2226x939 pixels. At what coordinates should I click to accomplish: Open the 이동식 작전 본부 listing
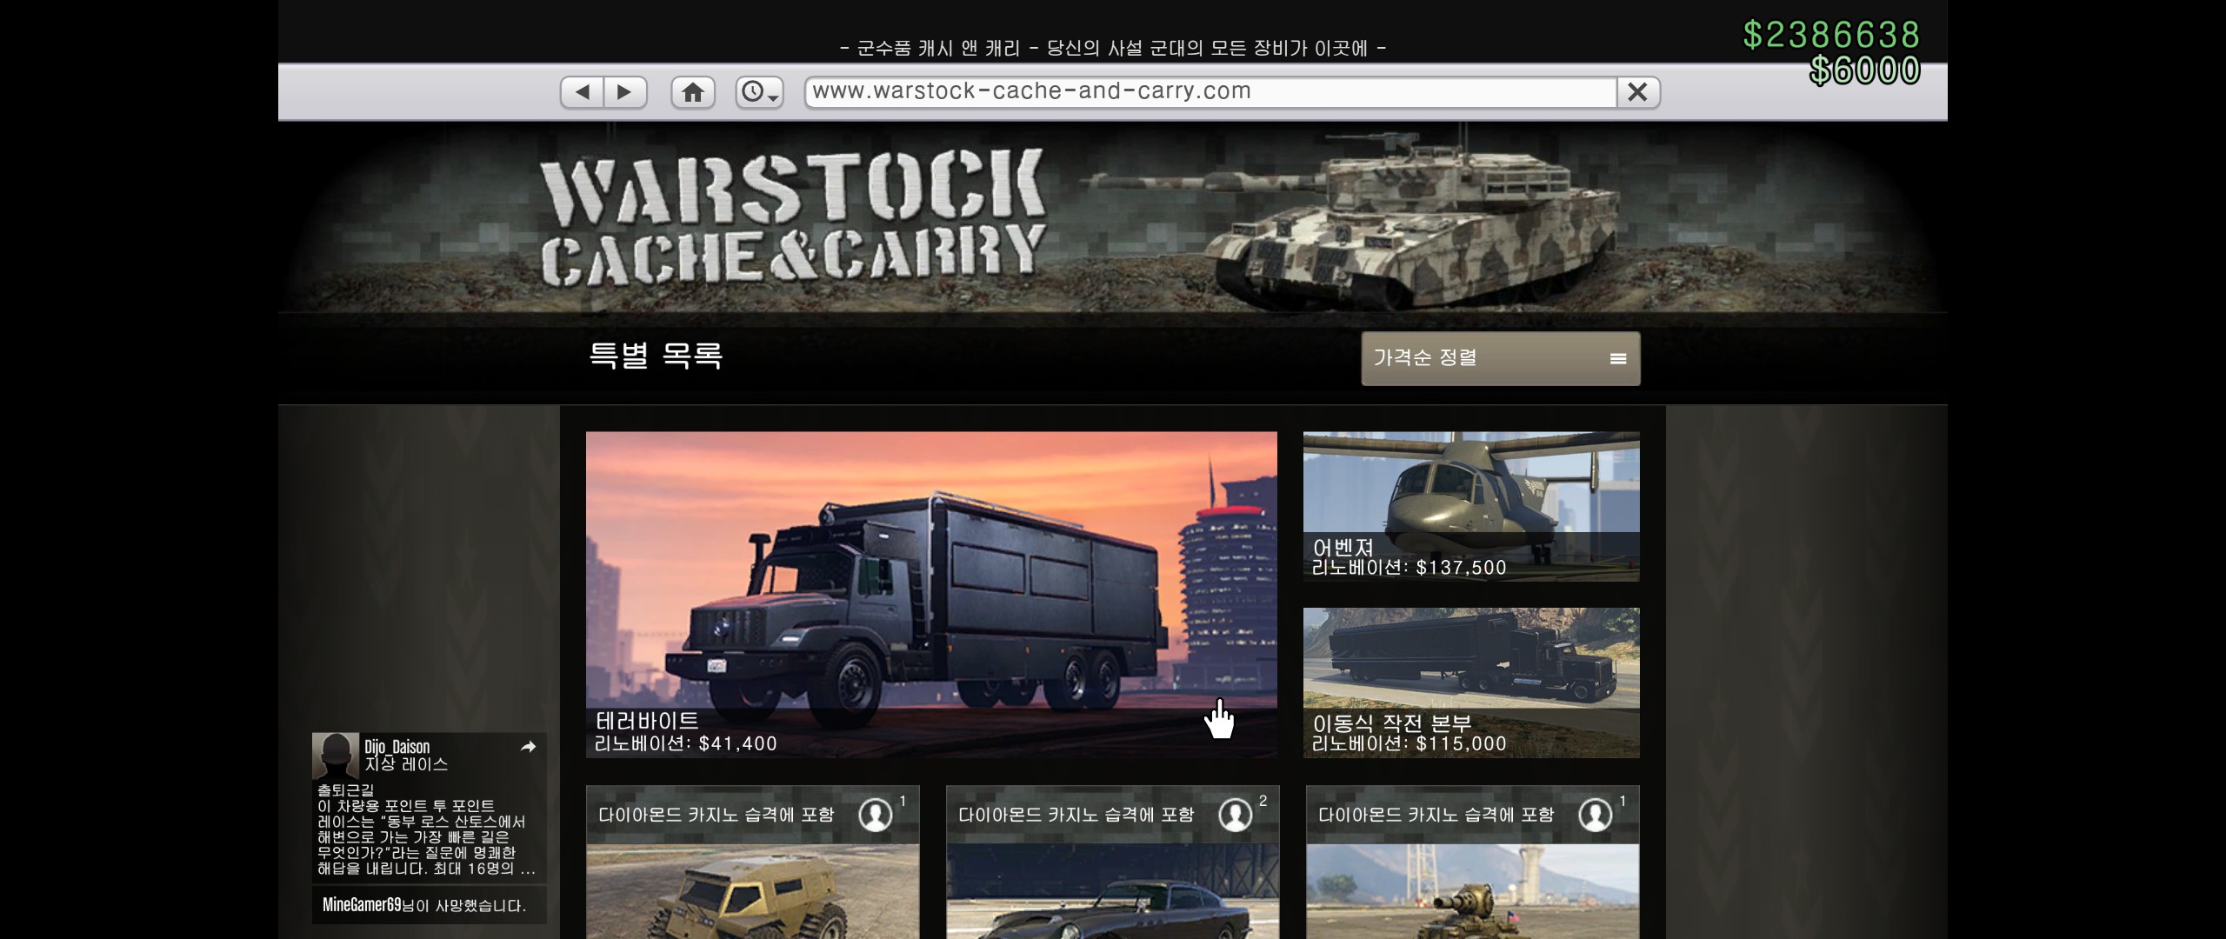tap(1471, 683)
